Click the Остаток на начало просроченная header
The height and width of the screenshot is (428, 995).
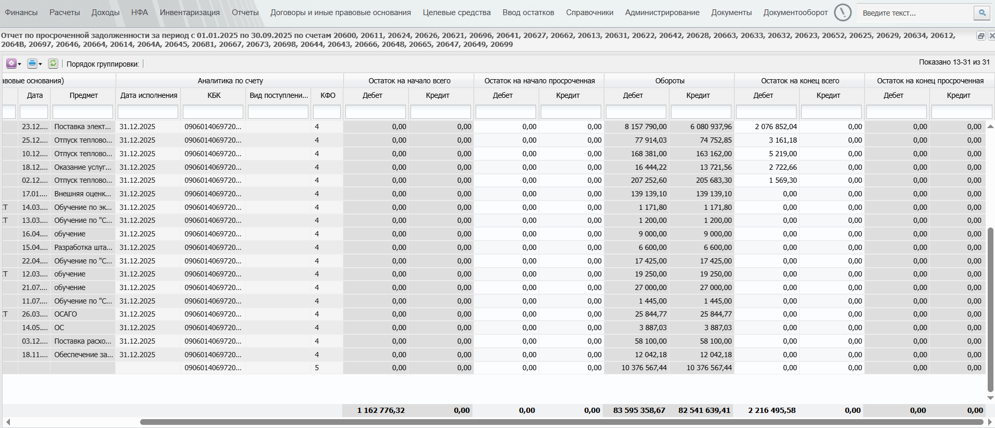click(540, 81)
